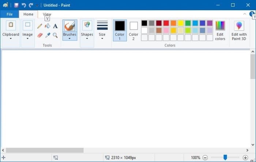Maximize the Paint window
Viewport: 256px width, 162px height.
tap(233, 5)
